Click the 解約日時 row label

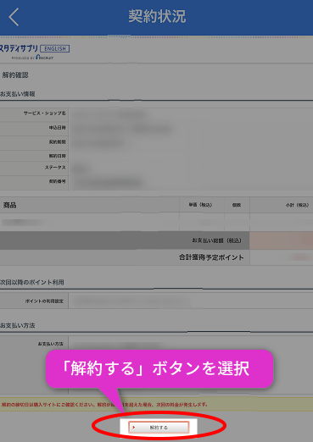point(58,156)
